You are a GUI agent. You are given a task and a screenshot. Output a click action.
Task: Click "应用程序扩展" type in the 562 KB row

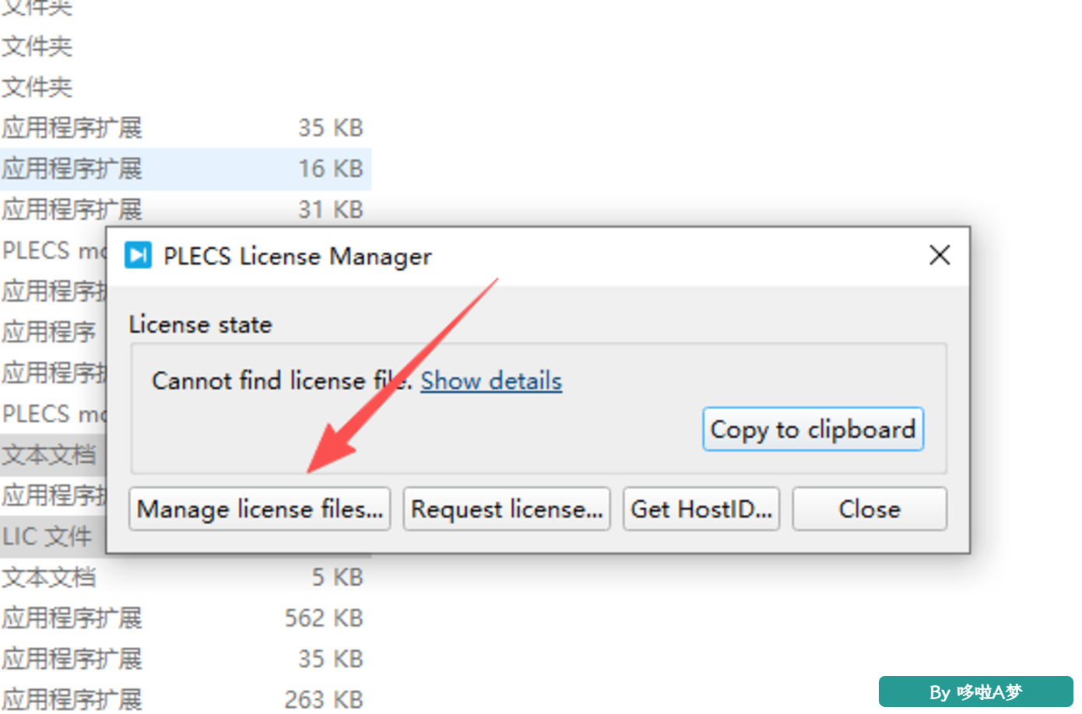tap(72, 618)
